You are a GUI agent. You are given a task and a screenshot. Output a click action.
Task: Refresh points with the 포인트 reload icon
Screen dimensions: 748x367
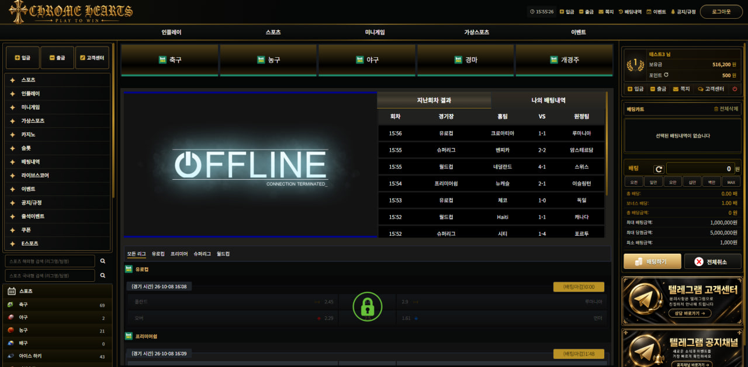[x=666, y=75]
